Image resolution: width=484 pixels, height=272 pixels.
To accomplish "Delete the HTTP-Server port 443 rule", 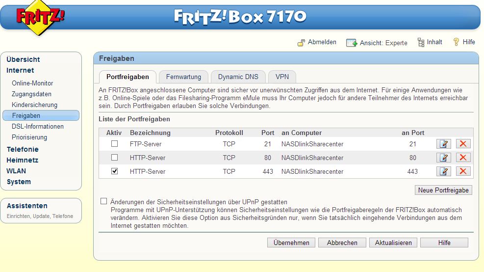I will coord(463,171).
